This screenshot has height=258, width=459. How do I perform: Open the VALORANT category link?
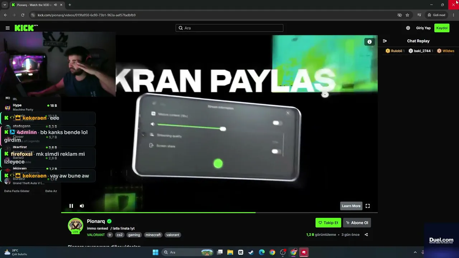[x=96, y=235]
